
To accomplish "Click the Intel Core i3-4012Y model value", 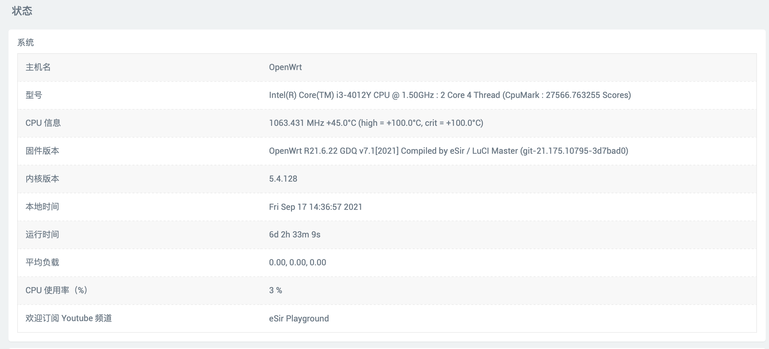I will click(x=450, y=95).
